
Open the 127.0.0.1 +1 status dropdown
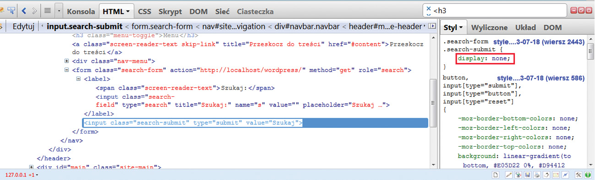pyautogui.click(x=22, y=175)
